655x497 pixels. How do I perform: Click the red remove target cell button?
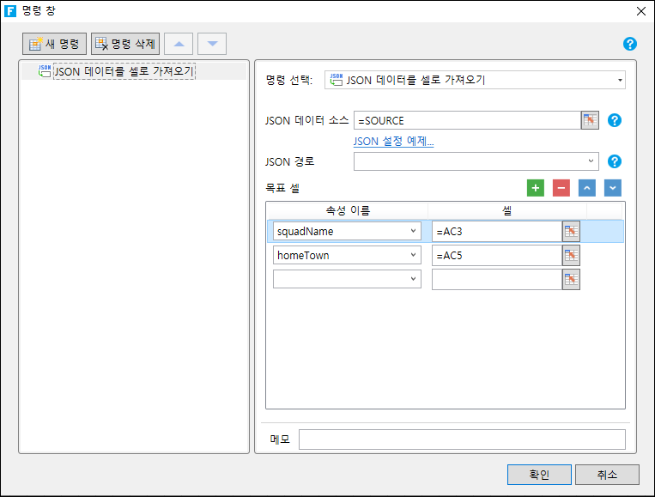click(561, 188)
